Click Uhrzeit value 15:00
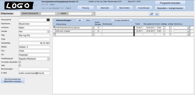This screenshot has height=95, width=195. click(158, 28)
